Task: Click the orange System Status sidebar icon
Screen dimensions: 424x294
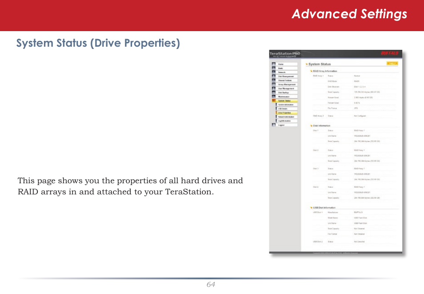Action: (274, 101)
